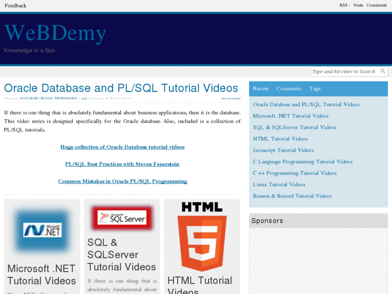Open the HTML5 logo image
This screenshot has width=392, height=294.
tap(202, 236)
